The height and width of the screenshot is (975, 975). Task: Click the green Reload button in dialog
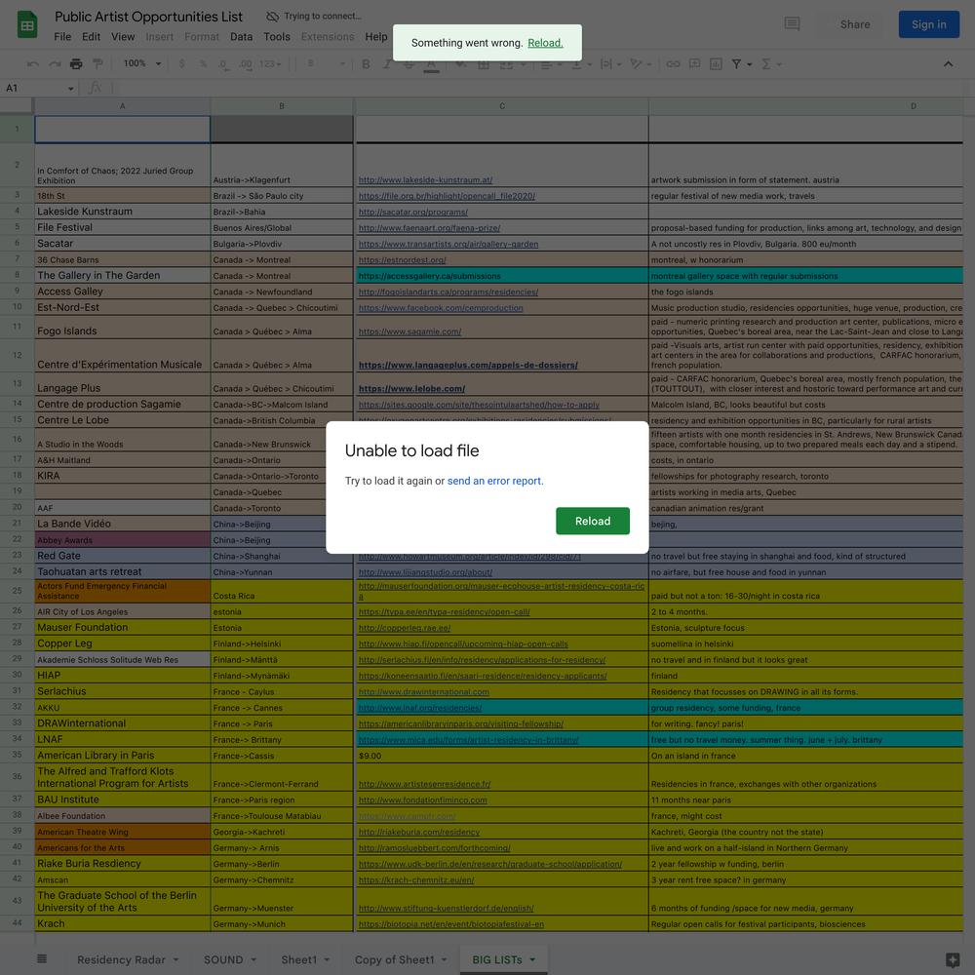coord(593,521)
